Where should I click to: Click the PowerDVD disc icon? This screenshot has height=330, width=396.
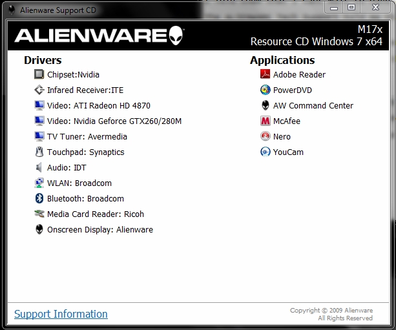(265, 90)
